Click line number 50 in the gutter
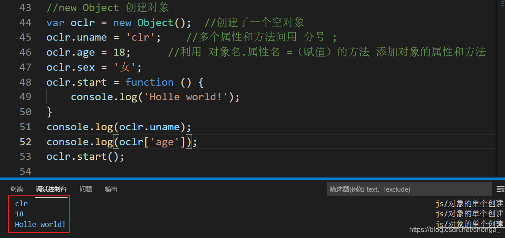The height and width of the screenshot is (238, 505). tap(26, 112)
